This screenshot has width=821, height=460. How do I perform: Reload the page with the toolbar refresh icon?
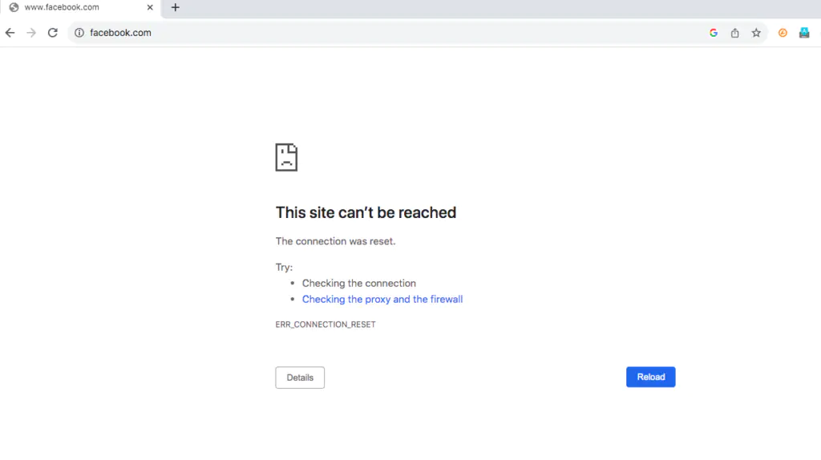[53, 33]
